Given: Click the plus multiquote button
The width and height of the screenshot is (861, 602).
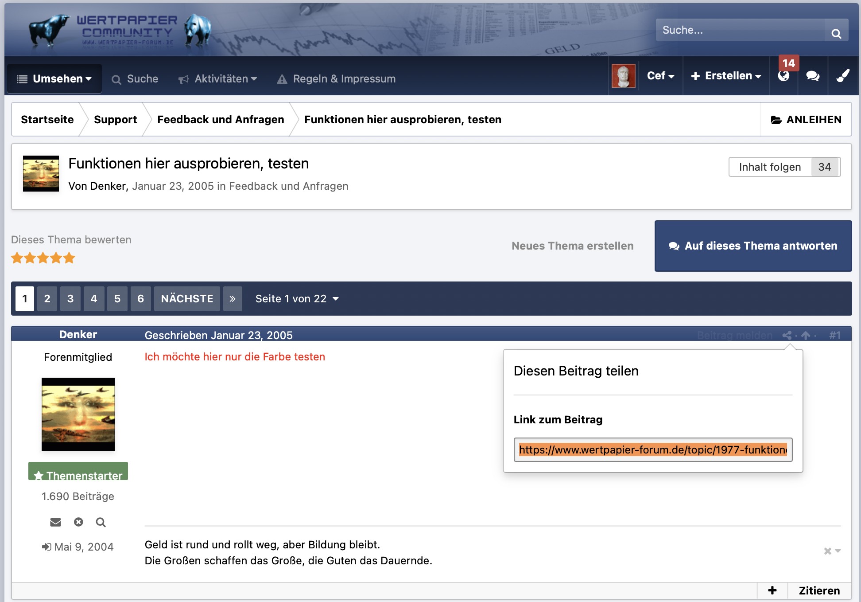Looking at the screenshot, I should pyautogui.click(x=772, y=590).
